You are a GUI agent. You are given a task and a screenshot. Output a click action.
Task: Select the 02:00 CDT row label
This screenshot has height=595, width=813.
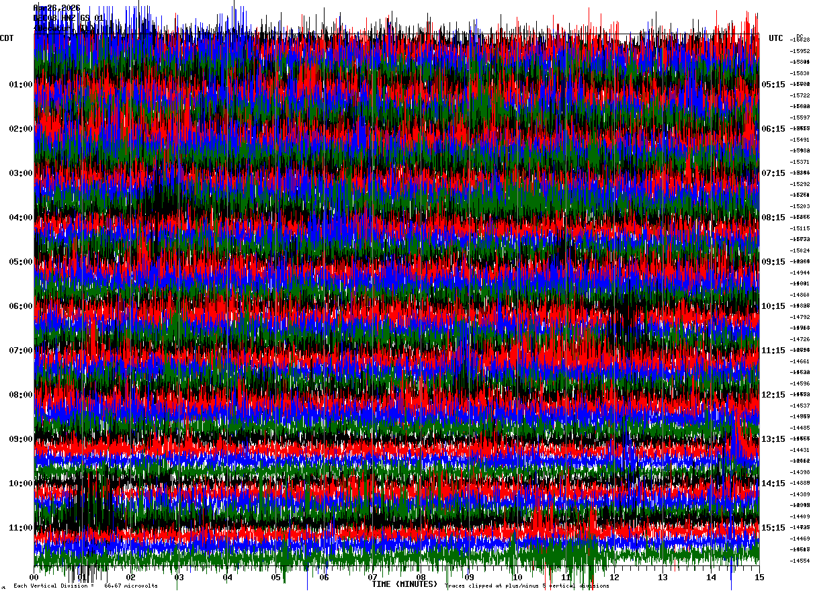click(x=21, y=129)
